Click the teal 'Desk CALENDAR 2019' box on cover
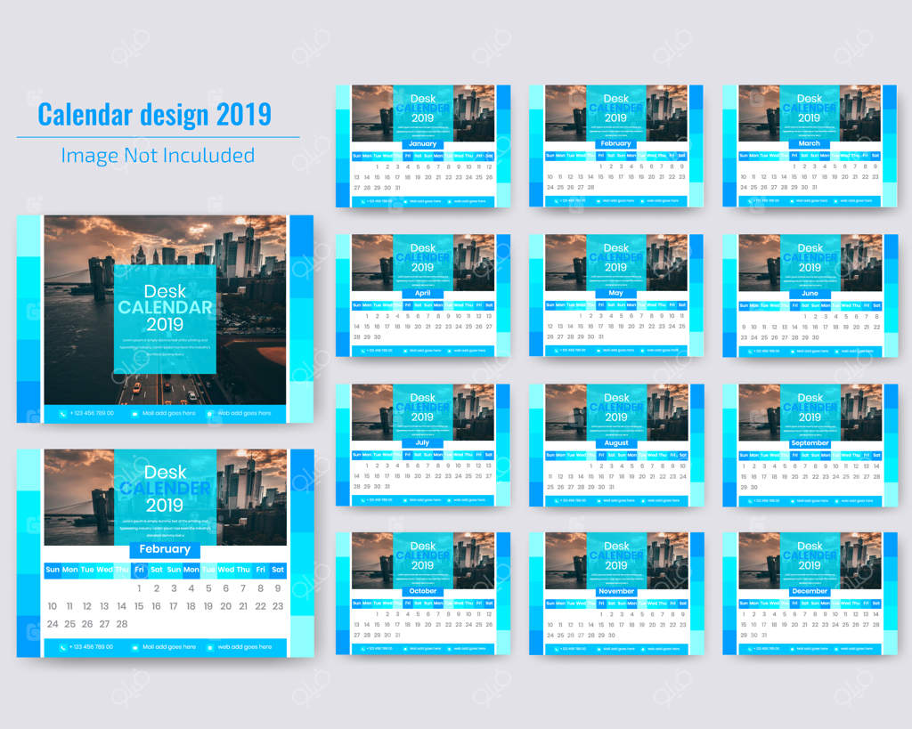The width and height of the screenshot is (912, 729). pos(165,318)
